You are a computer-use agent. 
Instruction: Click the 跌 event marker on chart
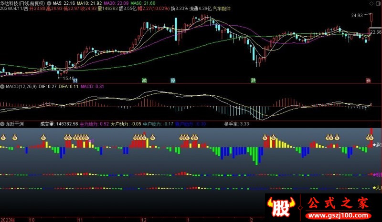[254, 80]
